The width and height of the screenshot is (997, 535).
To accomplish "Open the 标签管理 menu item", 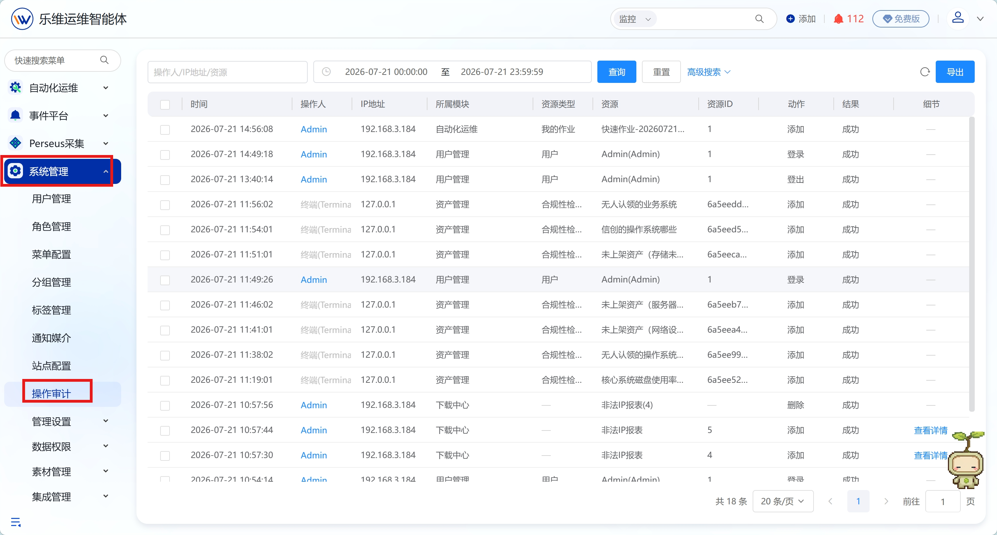I will coord(52,310).
